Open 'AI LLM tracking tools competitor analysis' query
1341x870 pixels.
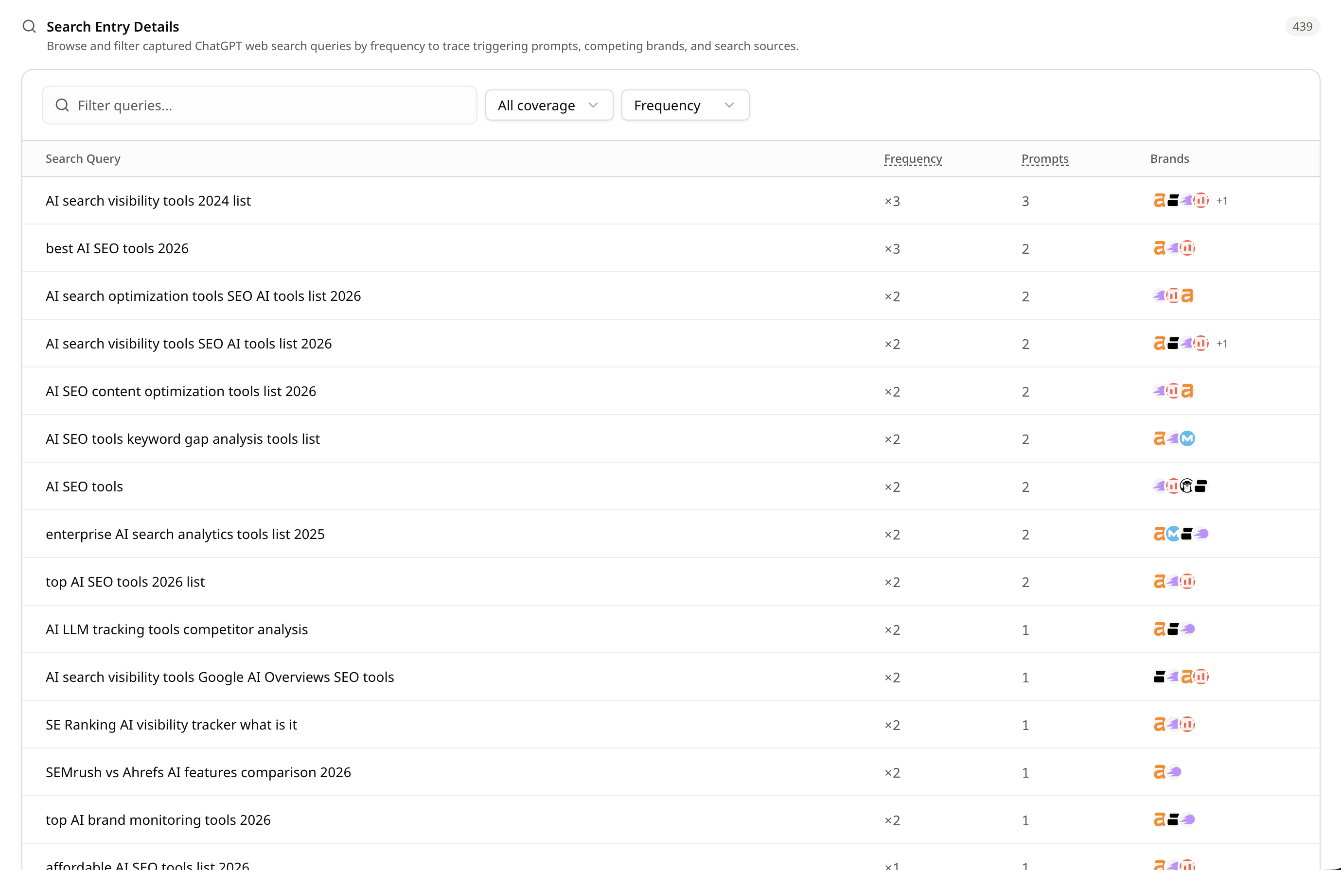[x=177, y=629]
